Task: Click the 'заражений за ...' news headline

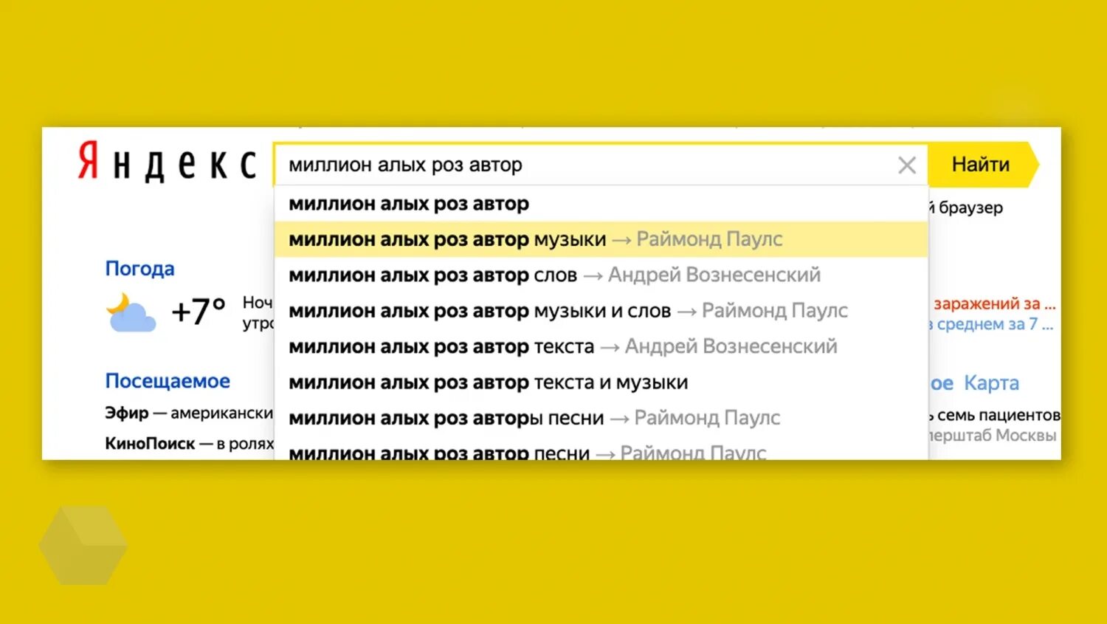Action: [993, 304]
